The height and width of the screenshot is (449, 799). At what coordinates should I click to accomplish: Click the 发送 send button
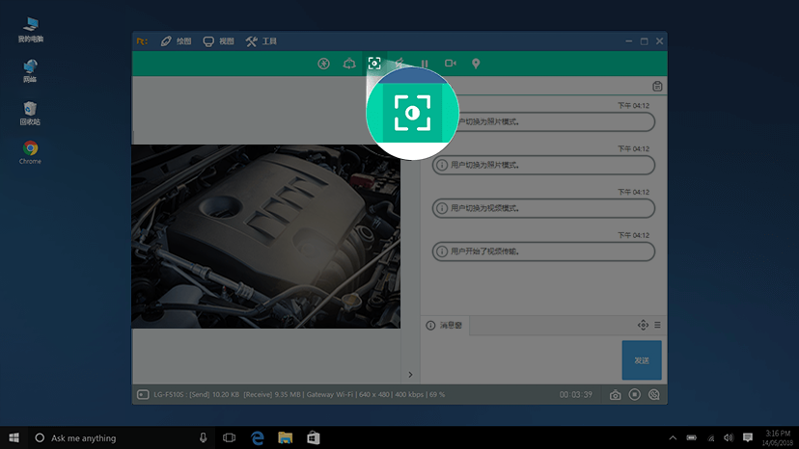(642, 360)
